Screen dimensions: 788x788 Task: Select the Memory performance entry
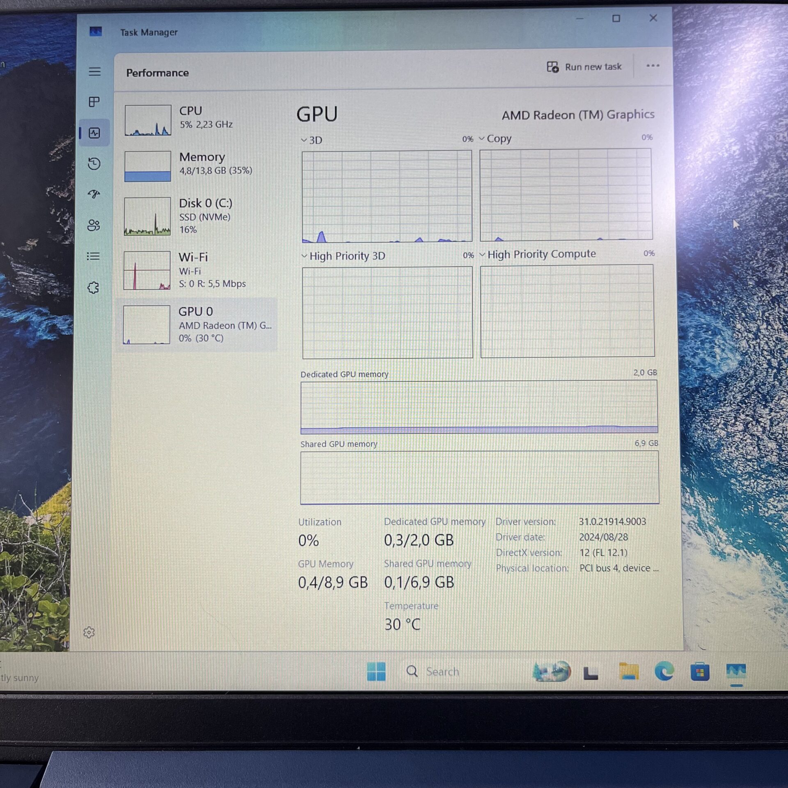point(197,165)
